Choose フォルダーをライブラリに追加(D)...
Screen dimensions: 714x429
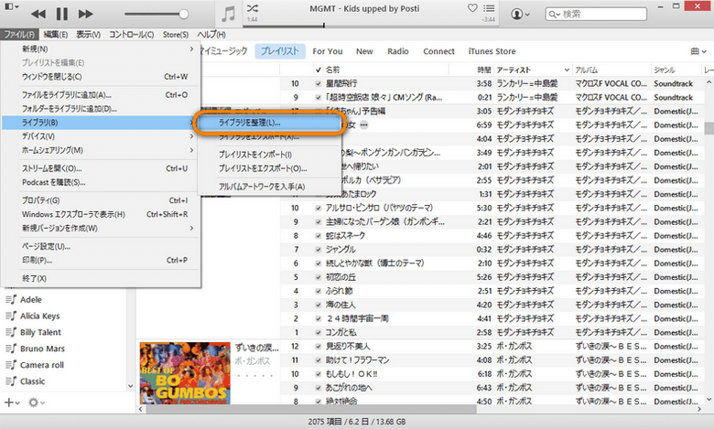pyautogui.click(x=101, y=109)
